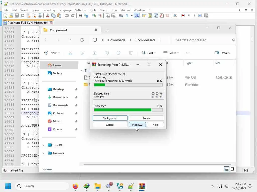Toggle the Monitoring eye icon in Notepad++
Viewport: 257px width, 192px height.
(x=175, y=16)
